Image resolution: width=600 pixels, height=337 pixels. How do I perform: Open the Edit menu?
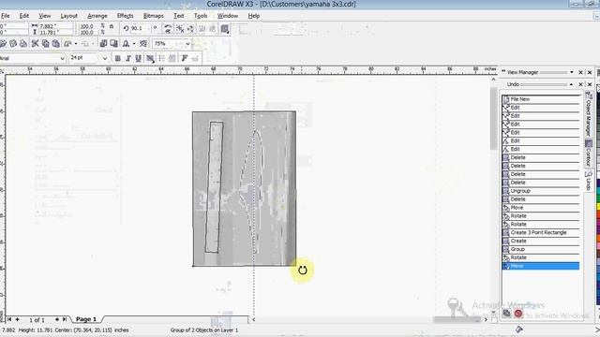pos(24,16)
